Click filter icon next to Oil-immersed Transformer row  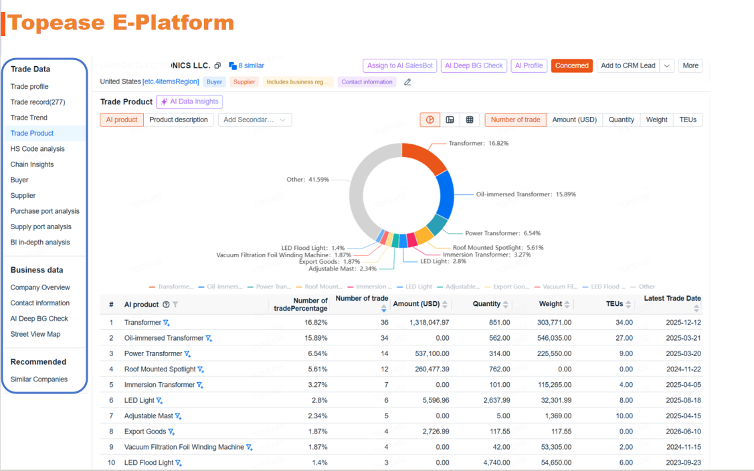[209, 339]
